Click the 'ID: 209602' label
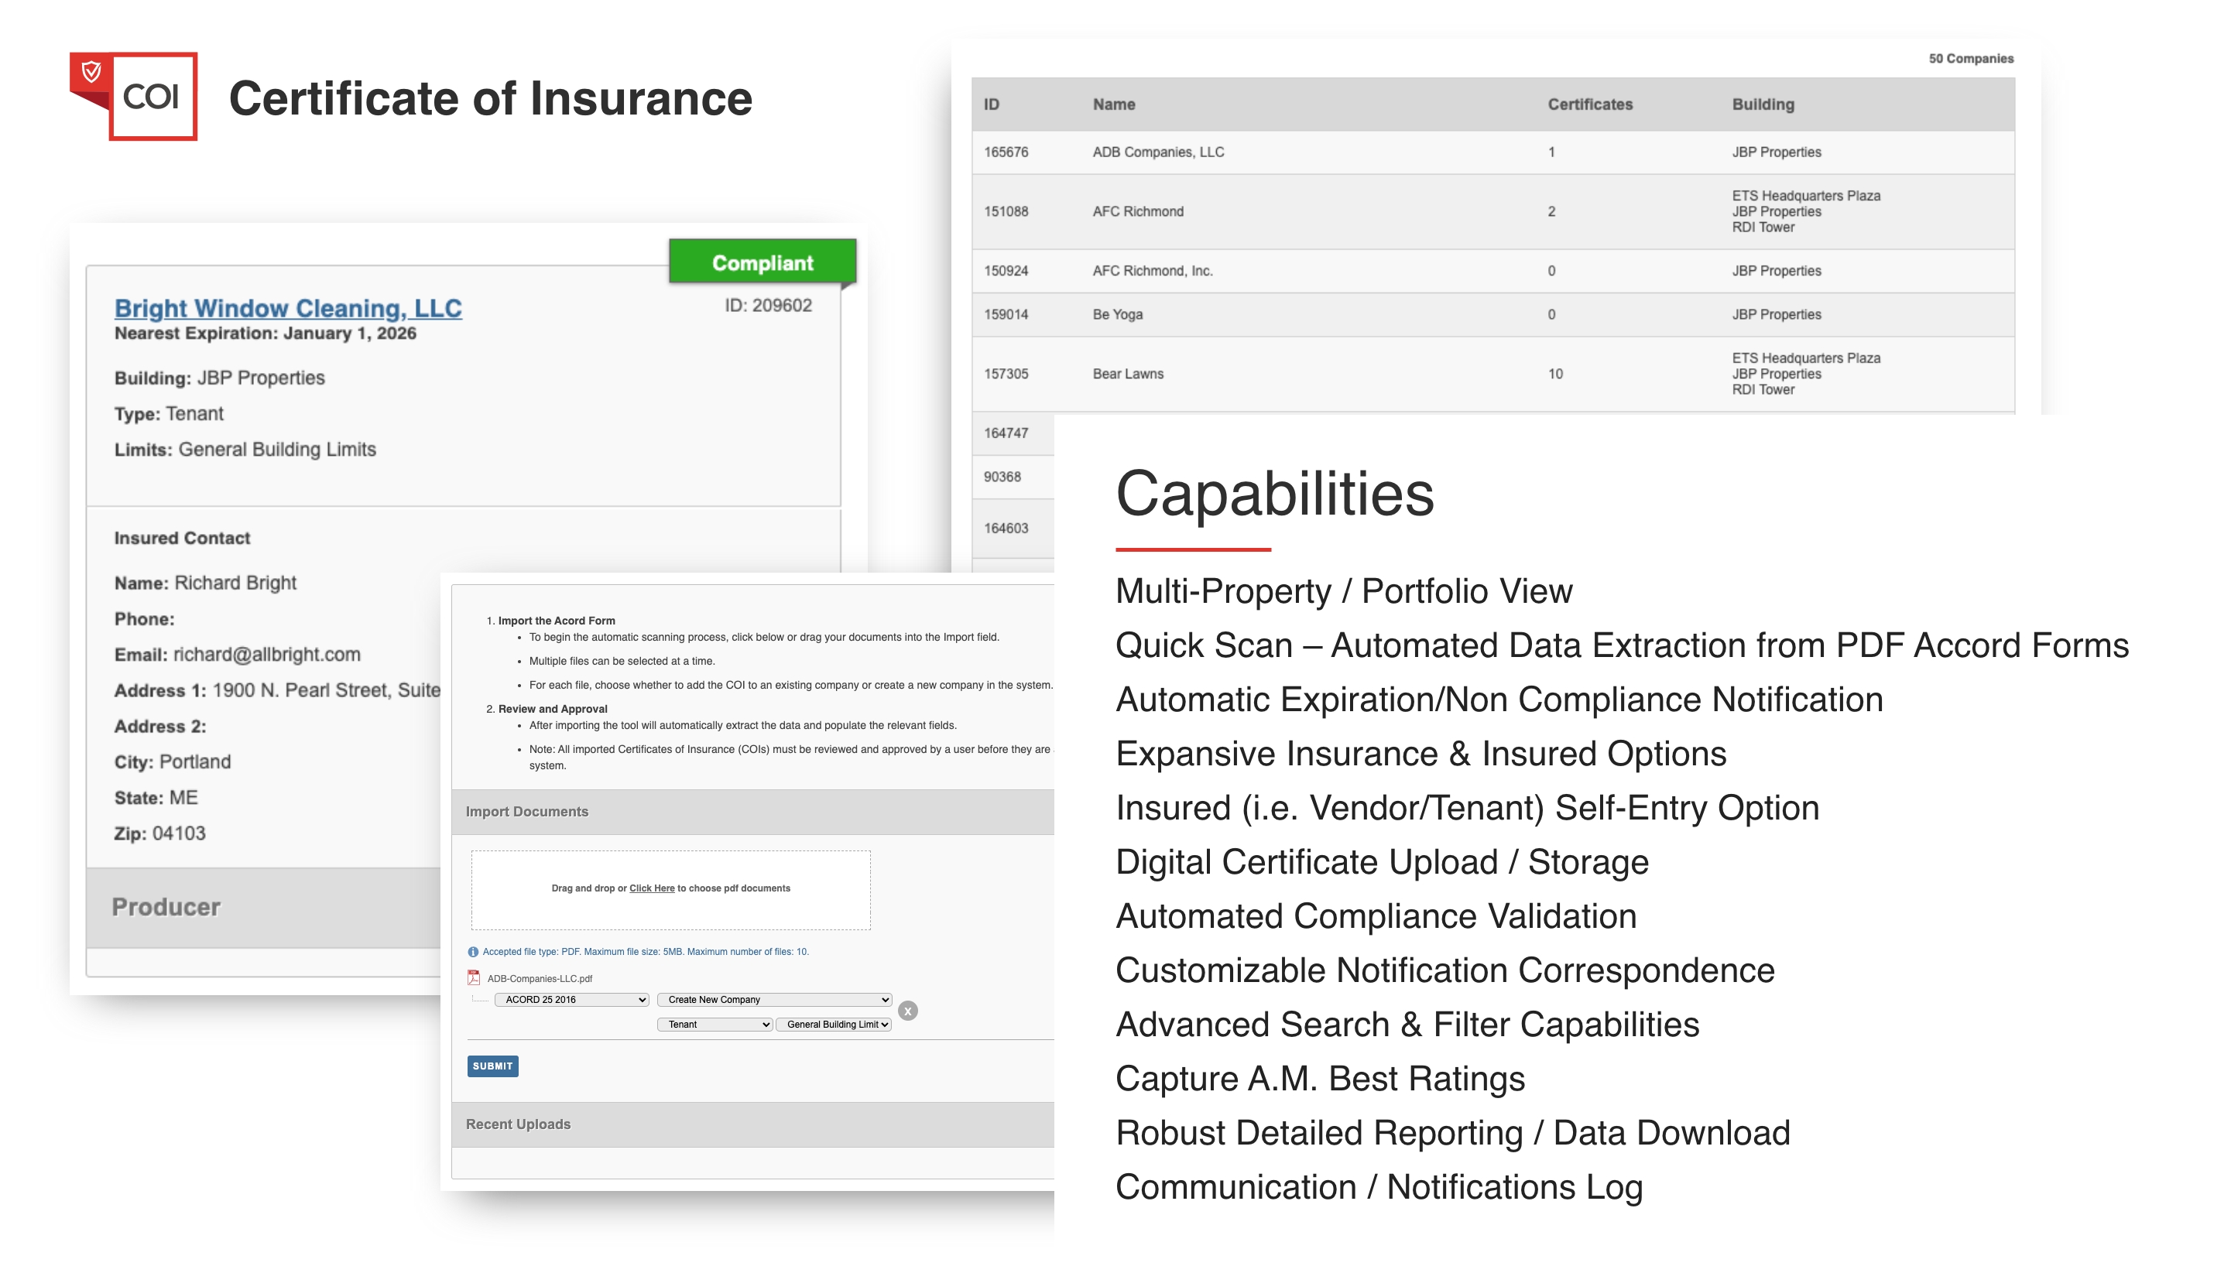Viewport: 2231px width, 1273px height. point(767,305)
